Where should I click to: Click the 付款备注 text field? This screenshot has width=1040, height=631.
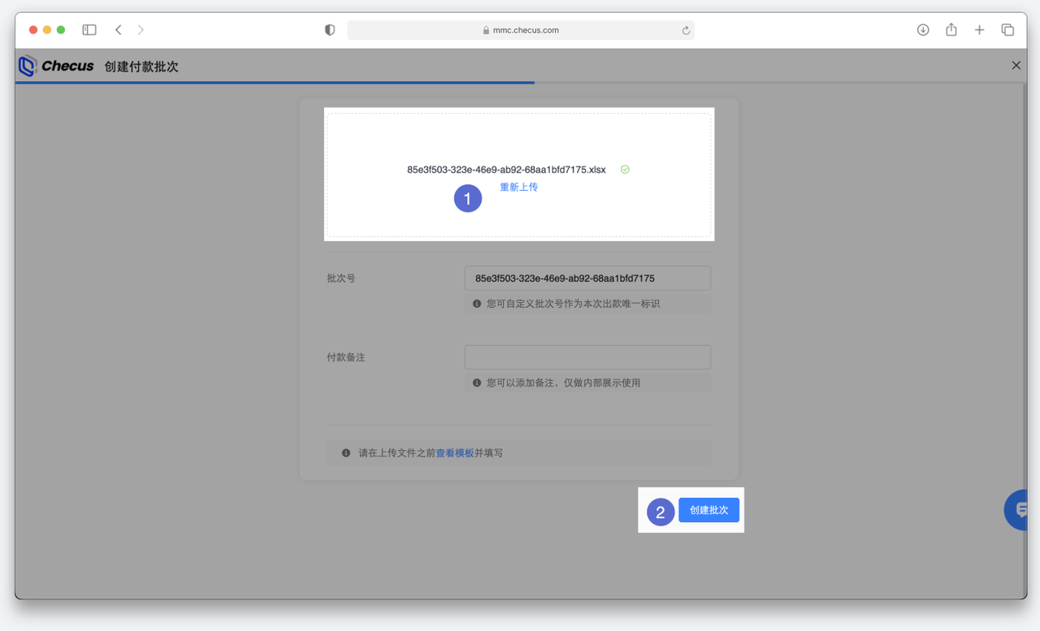tap(587, 357)
